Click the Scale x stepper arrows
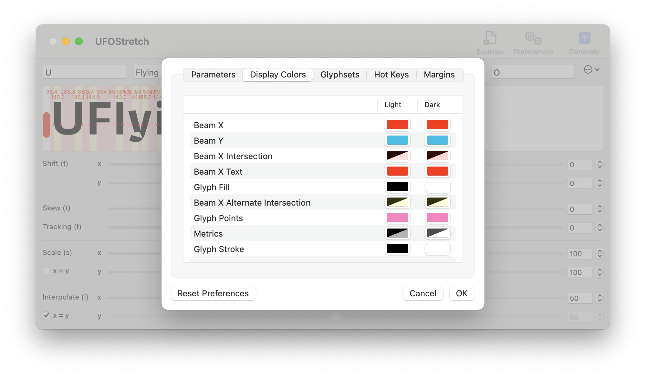The width and height of the screenshot is (646, 377). coord(600,254)
